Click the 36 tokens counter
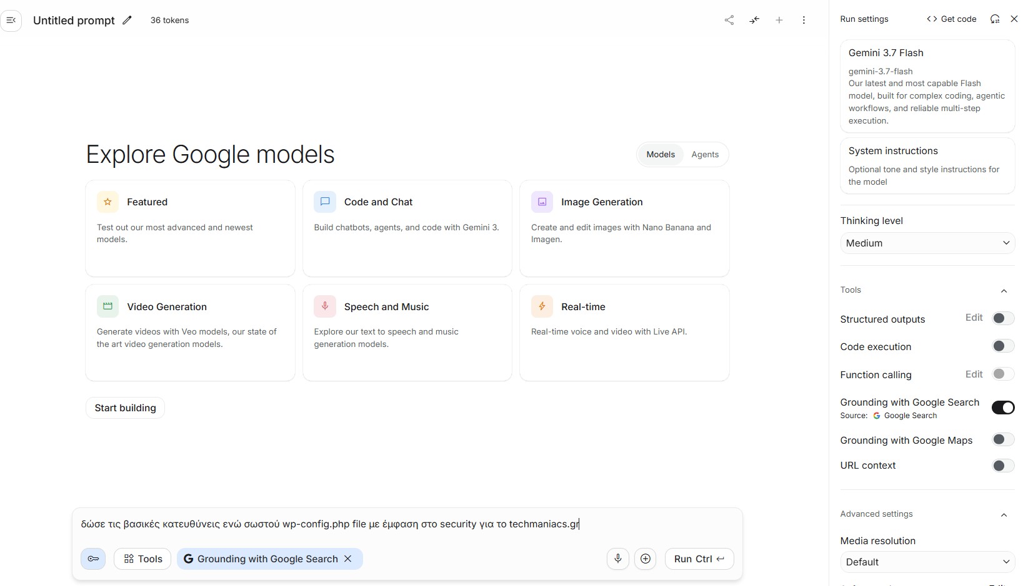The width and height of the screenshot is (1028, 586). pos(169,20)
